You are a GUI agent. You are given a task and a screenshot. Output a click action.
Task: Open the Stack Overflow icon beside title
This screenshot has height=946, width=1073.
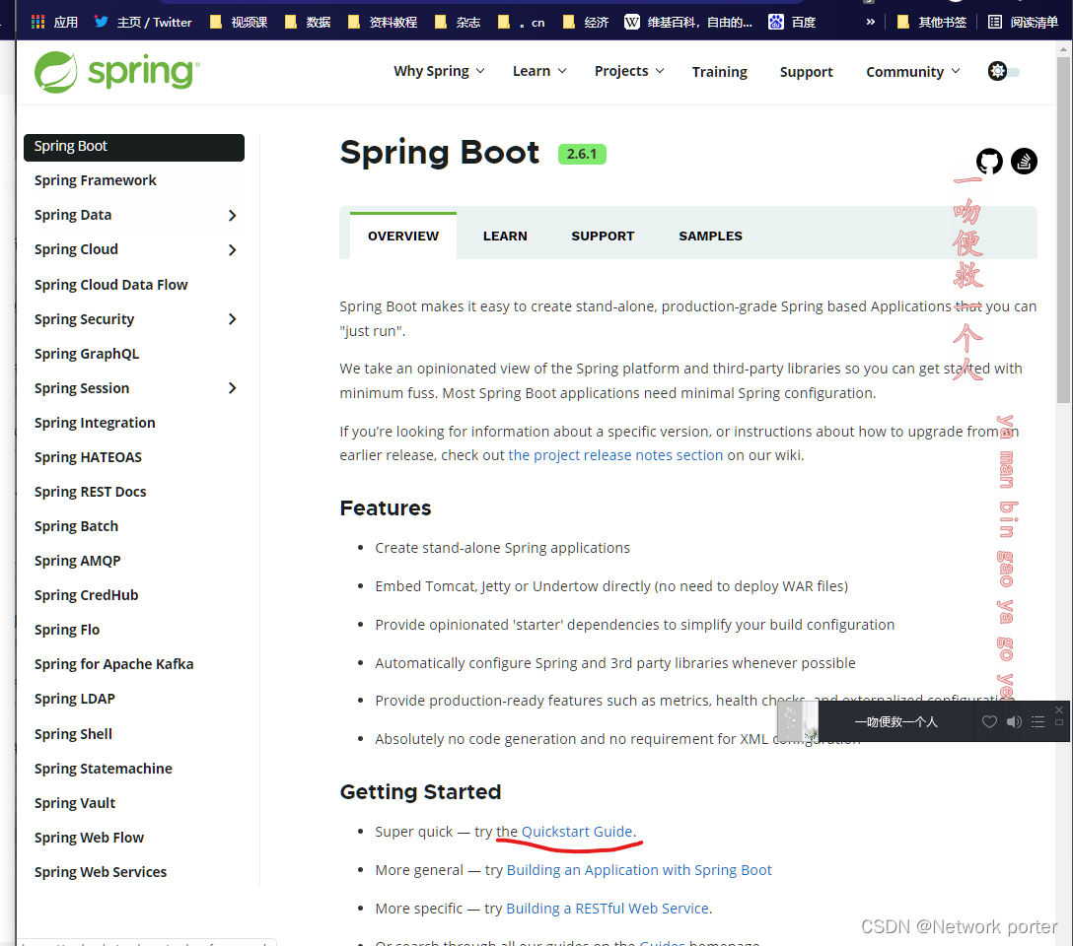click(1024, 162)
